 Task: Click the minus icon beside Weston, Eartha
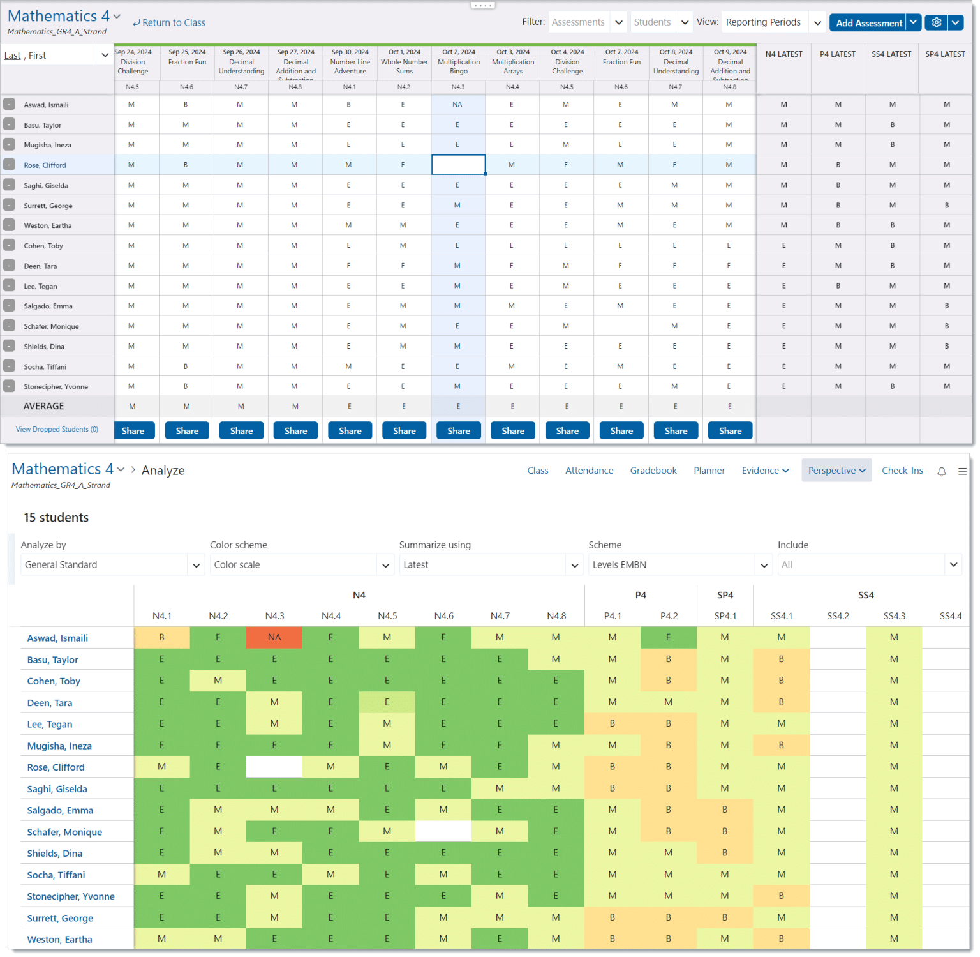[9, 225]
